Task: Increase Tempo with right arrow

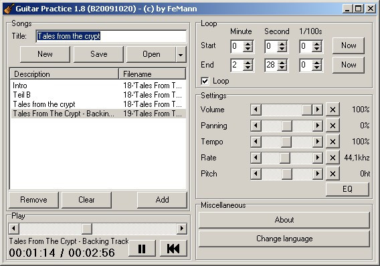Action: (x=318, y=142)
